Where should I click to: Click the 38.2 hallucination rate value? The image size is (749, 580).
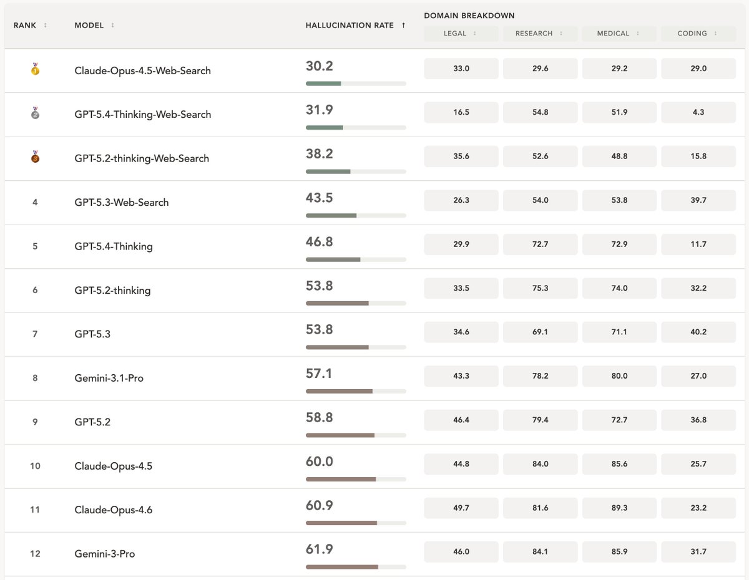click(320, 153)
